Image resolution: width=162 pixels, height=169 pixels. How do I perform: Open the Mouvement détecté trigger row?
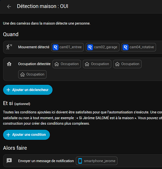[83, 47]
